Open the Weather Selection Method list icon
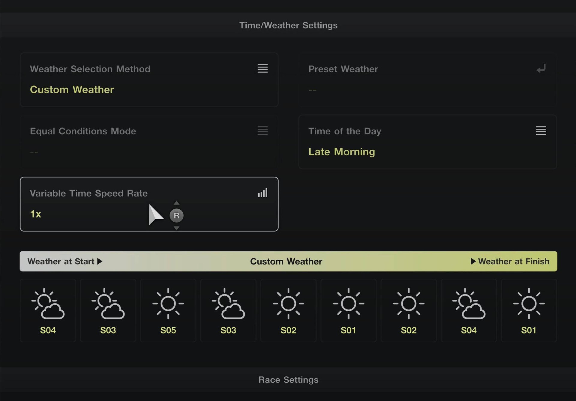The height and width of the screenshot is (401, 576). point(262,68)
